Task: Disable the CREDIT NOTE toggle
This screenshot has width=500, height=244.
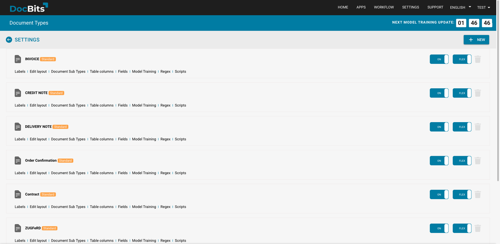Action: pos(439,93)
